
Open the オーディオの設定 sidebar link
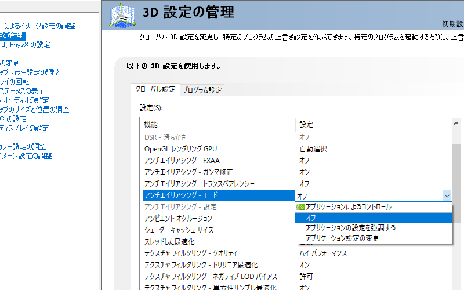click(24, 100)
